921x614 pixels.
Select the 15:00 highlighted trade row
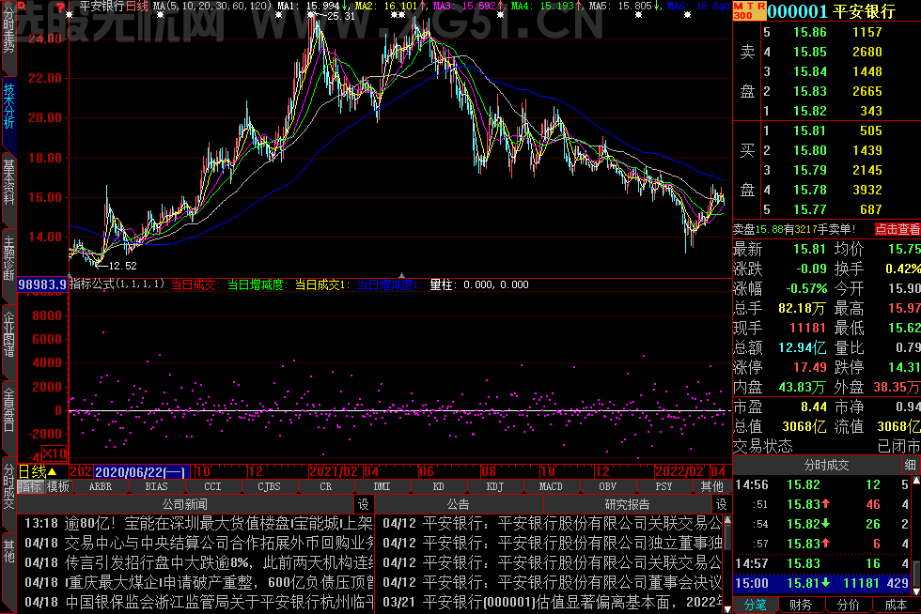(821, 583)
